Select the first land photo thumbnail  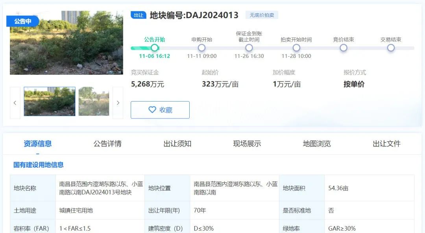50,102
